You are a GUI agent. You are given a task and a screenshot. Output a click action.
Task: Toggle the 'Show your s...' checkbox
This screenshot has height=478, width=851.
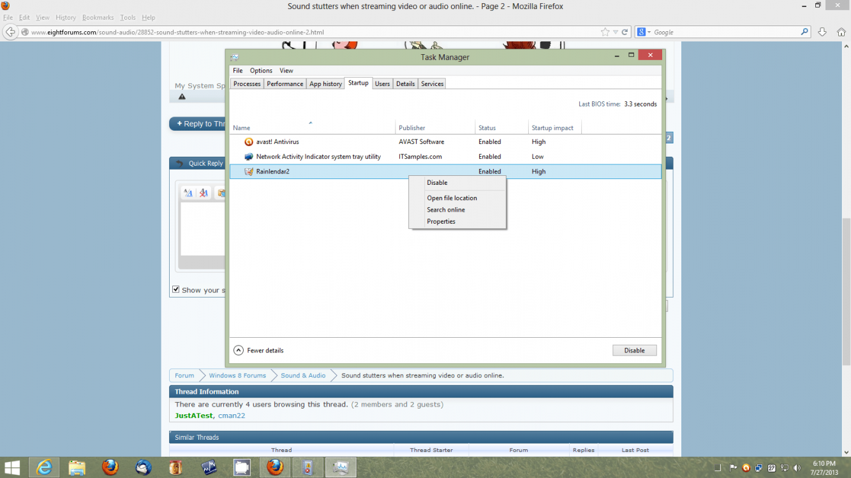176,289
